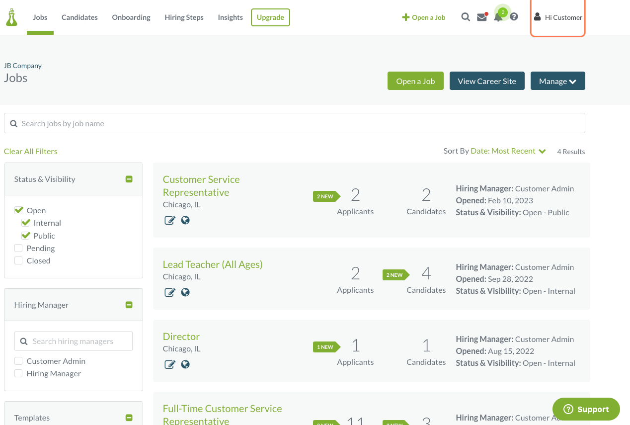This screenshot has width=630, height=425.
Task: Open Sort By Date: Most Recent dropdown
Action: 508,151
